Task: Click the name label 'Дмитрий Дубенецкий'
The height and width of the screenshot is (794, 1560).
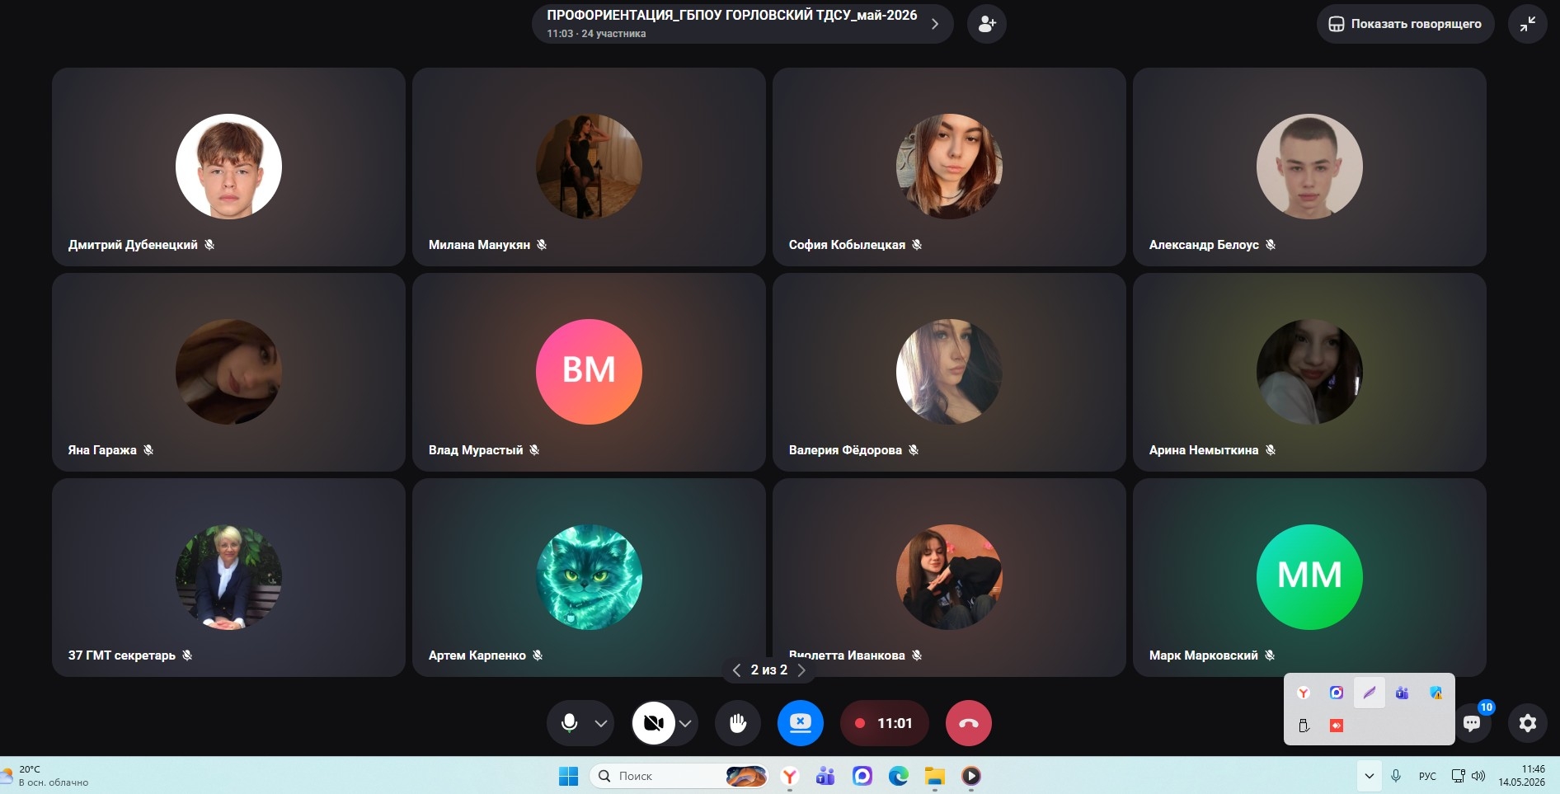Action: pos(133,245)
